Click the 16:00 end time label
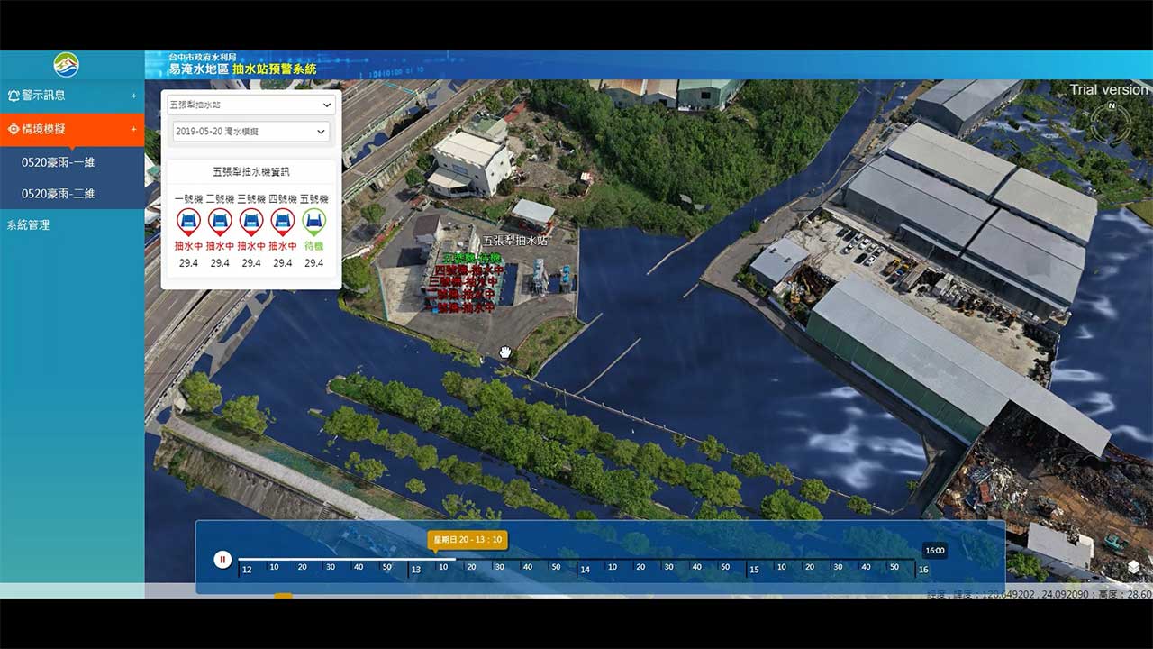 click(x=934, y=551)
